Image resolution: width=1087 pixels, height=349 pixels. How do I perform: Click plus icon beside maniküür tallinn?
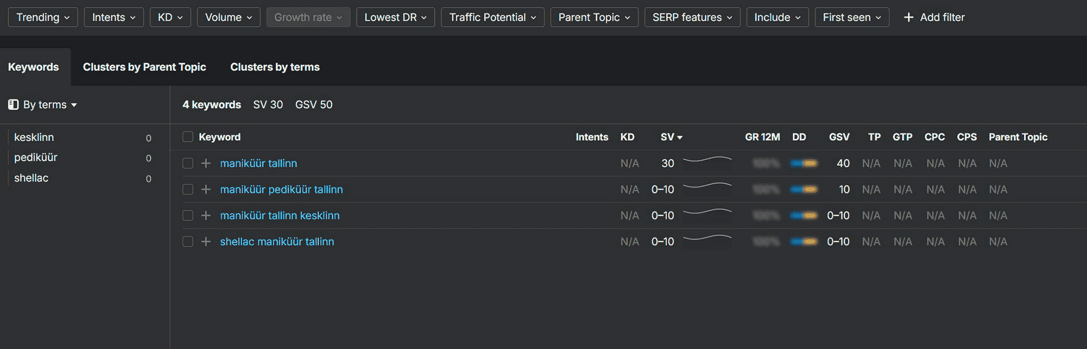coord(206,163)
